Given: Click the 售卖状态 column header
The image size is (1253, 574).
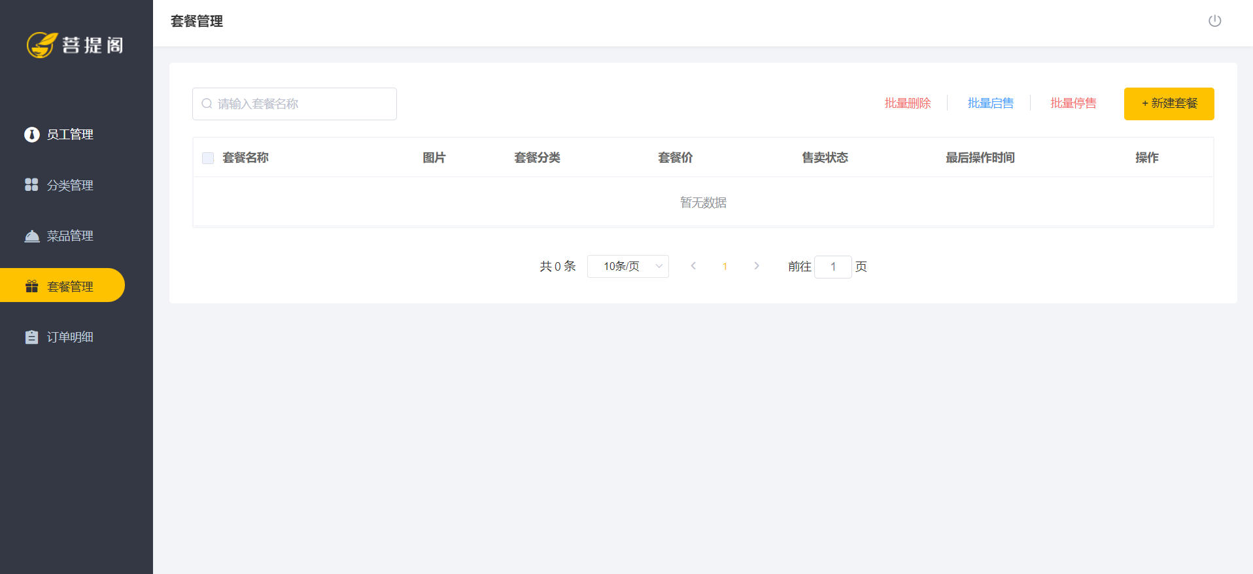Looking at the screenshot, I should [x=825, y=158].
